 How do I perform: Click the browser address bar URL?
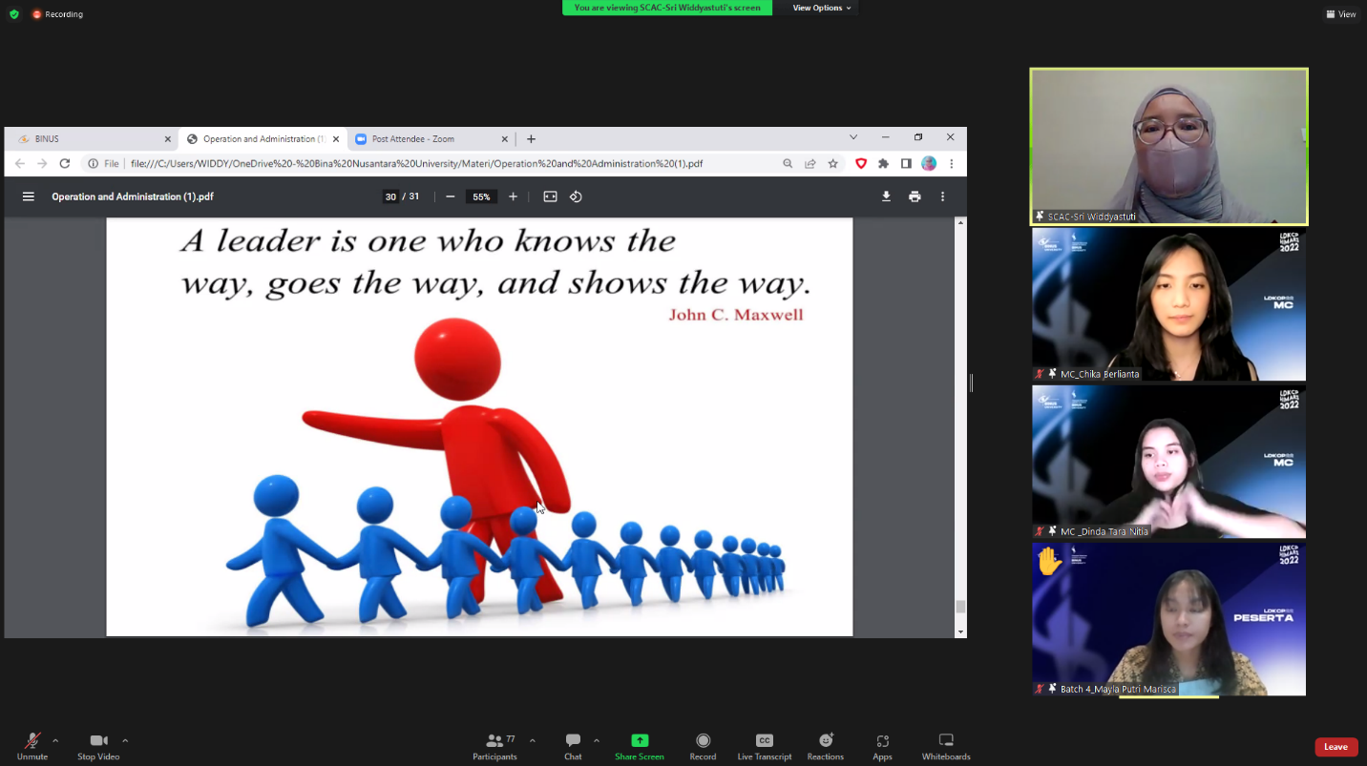click(416, 164)
